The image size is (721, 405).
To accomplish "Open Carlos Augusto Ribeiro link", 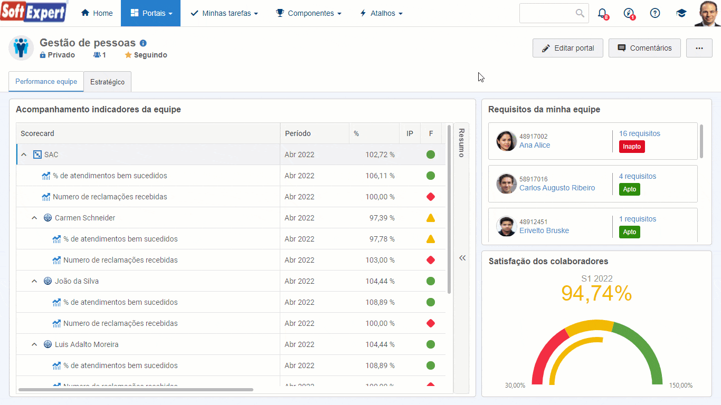I will click(557, 188).
